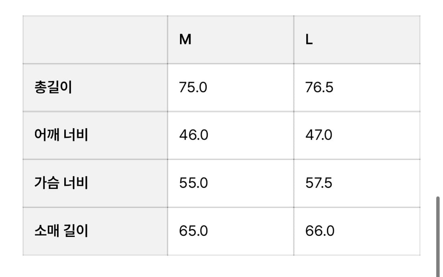Click the 46.0 shoulder width value

[x=193, y=135]
